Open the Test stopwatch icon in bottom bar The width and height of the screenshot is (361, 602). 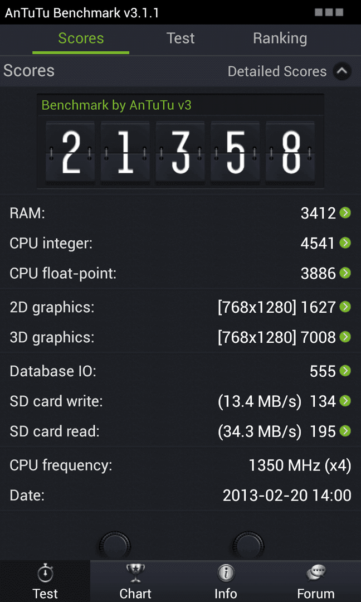[x=45, y=574]
